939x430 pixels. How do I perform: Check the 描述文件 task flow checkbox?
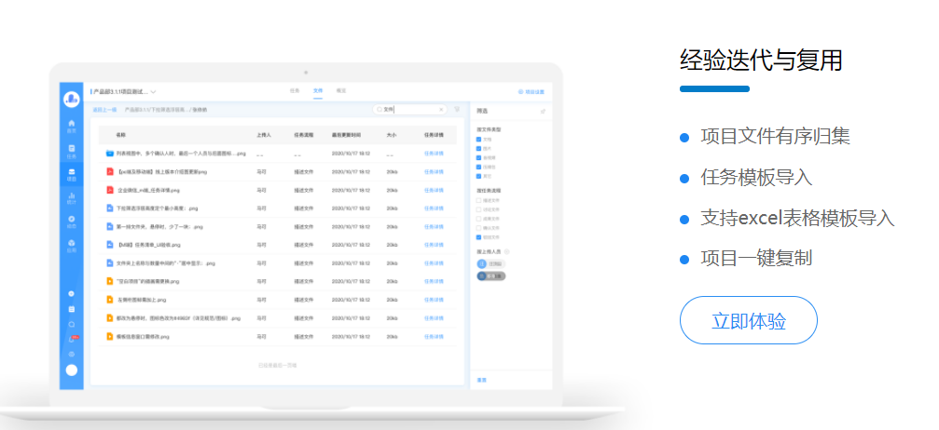click(x=478, y=200)
